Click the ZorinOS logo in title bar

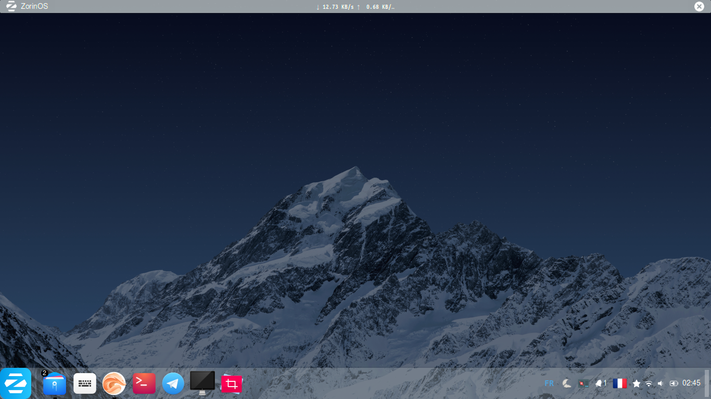pos(11,6)
